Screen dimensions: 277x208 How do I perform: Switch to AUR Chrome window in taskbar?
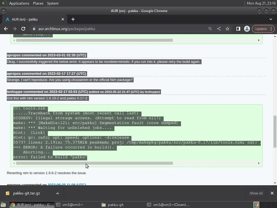pyautogui.click(x=32, y=205)
